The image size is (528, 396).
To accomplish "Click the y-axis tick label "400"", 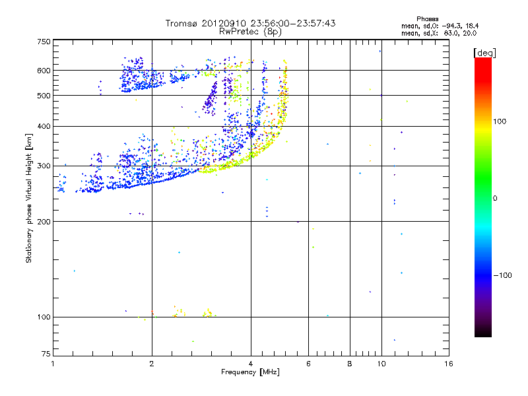I will pyautogui.click(x=44, y=126).
